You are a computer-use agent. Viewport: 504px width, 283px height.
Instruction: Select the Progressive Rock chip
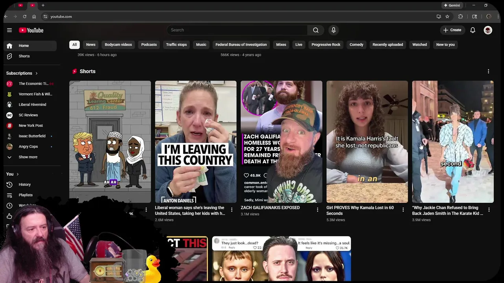click(x=326, y=45)
